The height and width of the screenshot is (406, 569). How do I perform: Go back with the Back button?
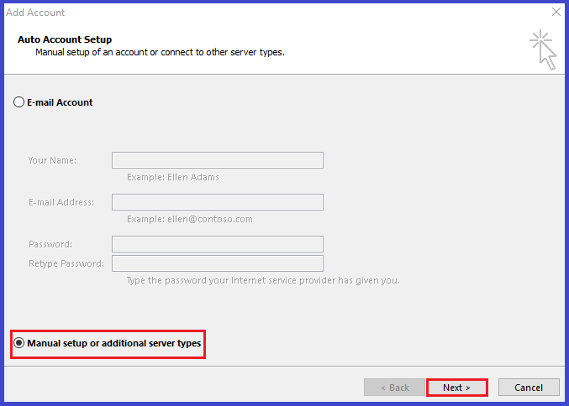point(394,388)
